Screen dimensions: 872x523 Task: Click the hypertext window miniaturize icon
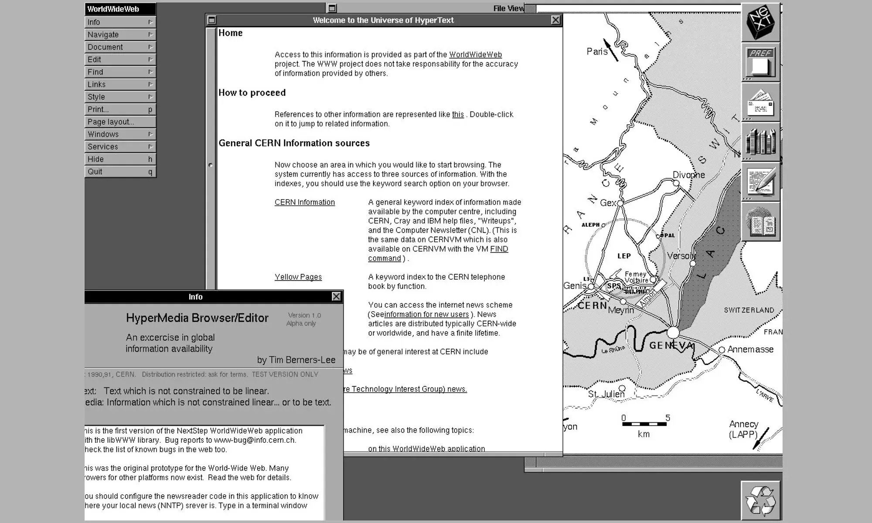[212, 20]
